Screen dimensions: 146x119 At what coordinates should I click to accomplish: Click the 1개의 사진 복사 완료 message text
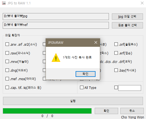[77, 57]
